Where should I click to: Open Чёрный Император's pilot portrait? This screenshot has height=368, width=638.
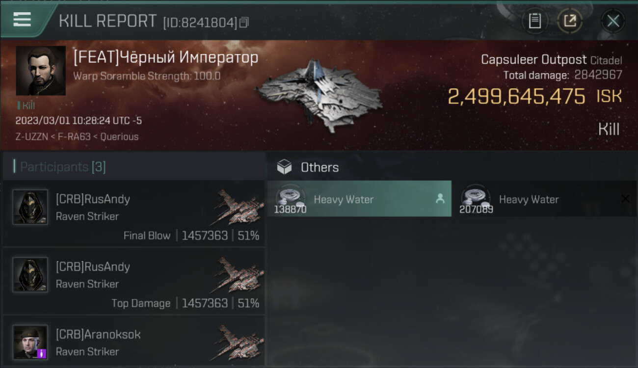41,71
